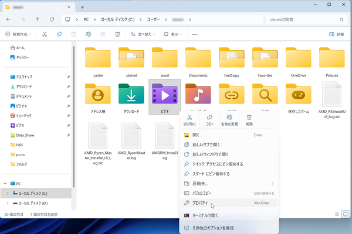The image size is (352, 234).
Task: Switch to details list view in the status bar
Action: click(x=337, y=214)
